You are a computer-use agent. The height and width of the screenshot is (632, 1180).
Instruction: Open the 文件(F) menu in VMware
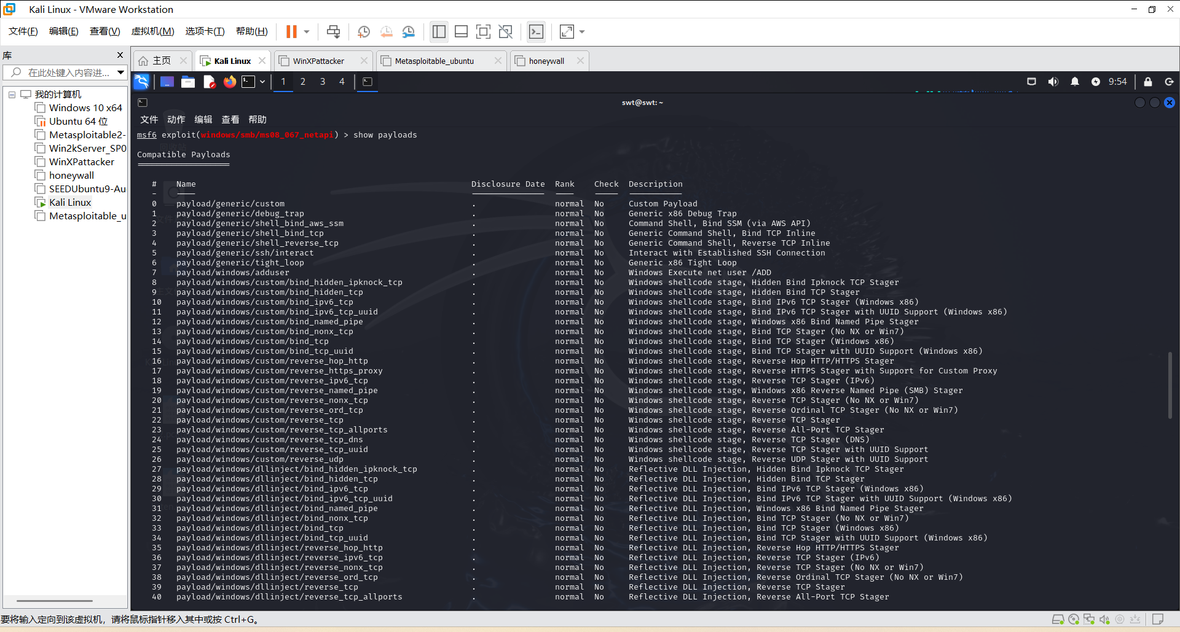click(23, 31)
